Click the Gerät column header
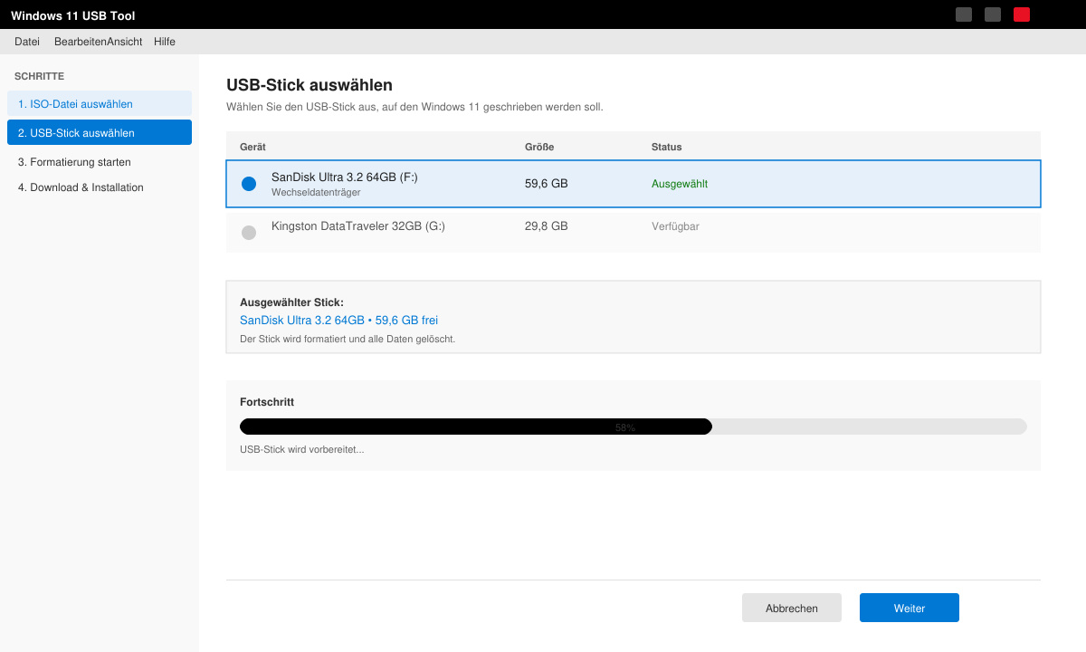This screenshot has height=652, width=1086. [x=252, y=147]
